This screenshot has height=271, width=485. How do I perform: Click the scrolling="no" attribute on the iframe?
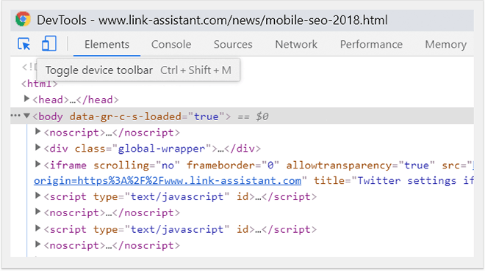point(137,166)
